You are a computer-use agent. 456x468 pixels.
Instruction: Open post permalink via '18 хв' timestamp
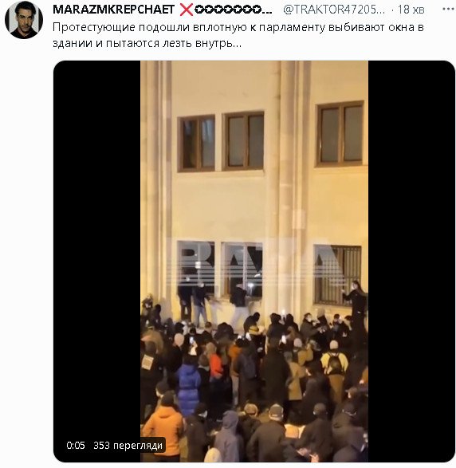(x=411, y=10)
